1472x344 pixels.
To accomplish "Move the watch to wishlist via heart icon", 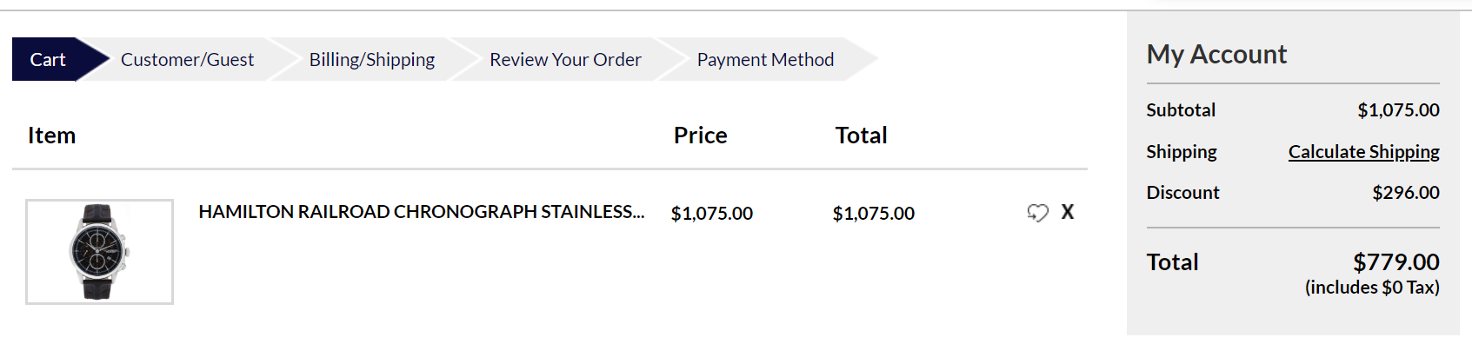I will click(x=1037, y=213).
